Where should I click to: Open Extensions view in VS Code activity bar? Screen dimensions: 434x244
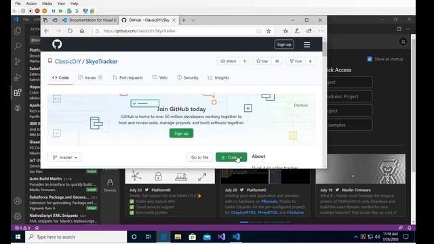point(18,92)
